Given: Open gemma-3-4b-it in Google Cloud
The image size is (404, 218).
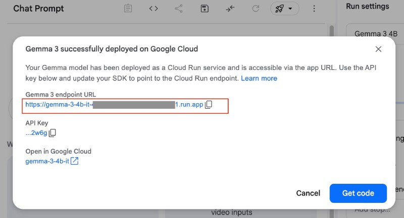Looking at the screenshot, I should pyautogui.click(x=47, y=161).
